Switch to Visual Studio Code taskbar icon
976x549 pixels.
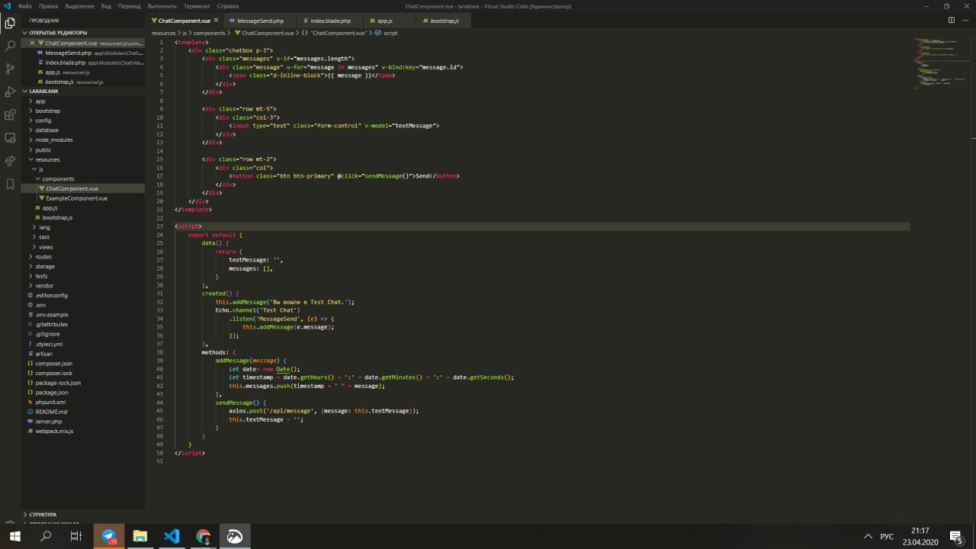click(172, 536)
